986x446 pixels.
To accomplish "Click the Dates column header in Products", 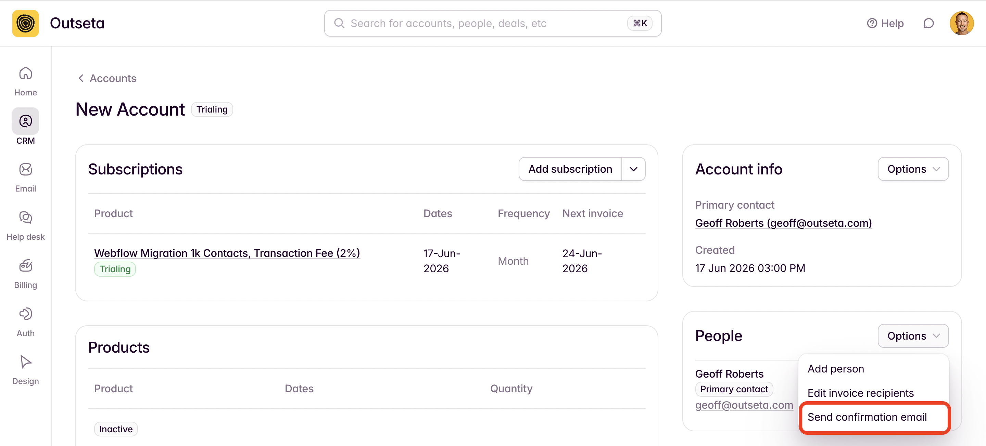I will pyautogui.click(x=299, y=389).
